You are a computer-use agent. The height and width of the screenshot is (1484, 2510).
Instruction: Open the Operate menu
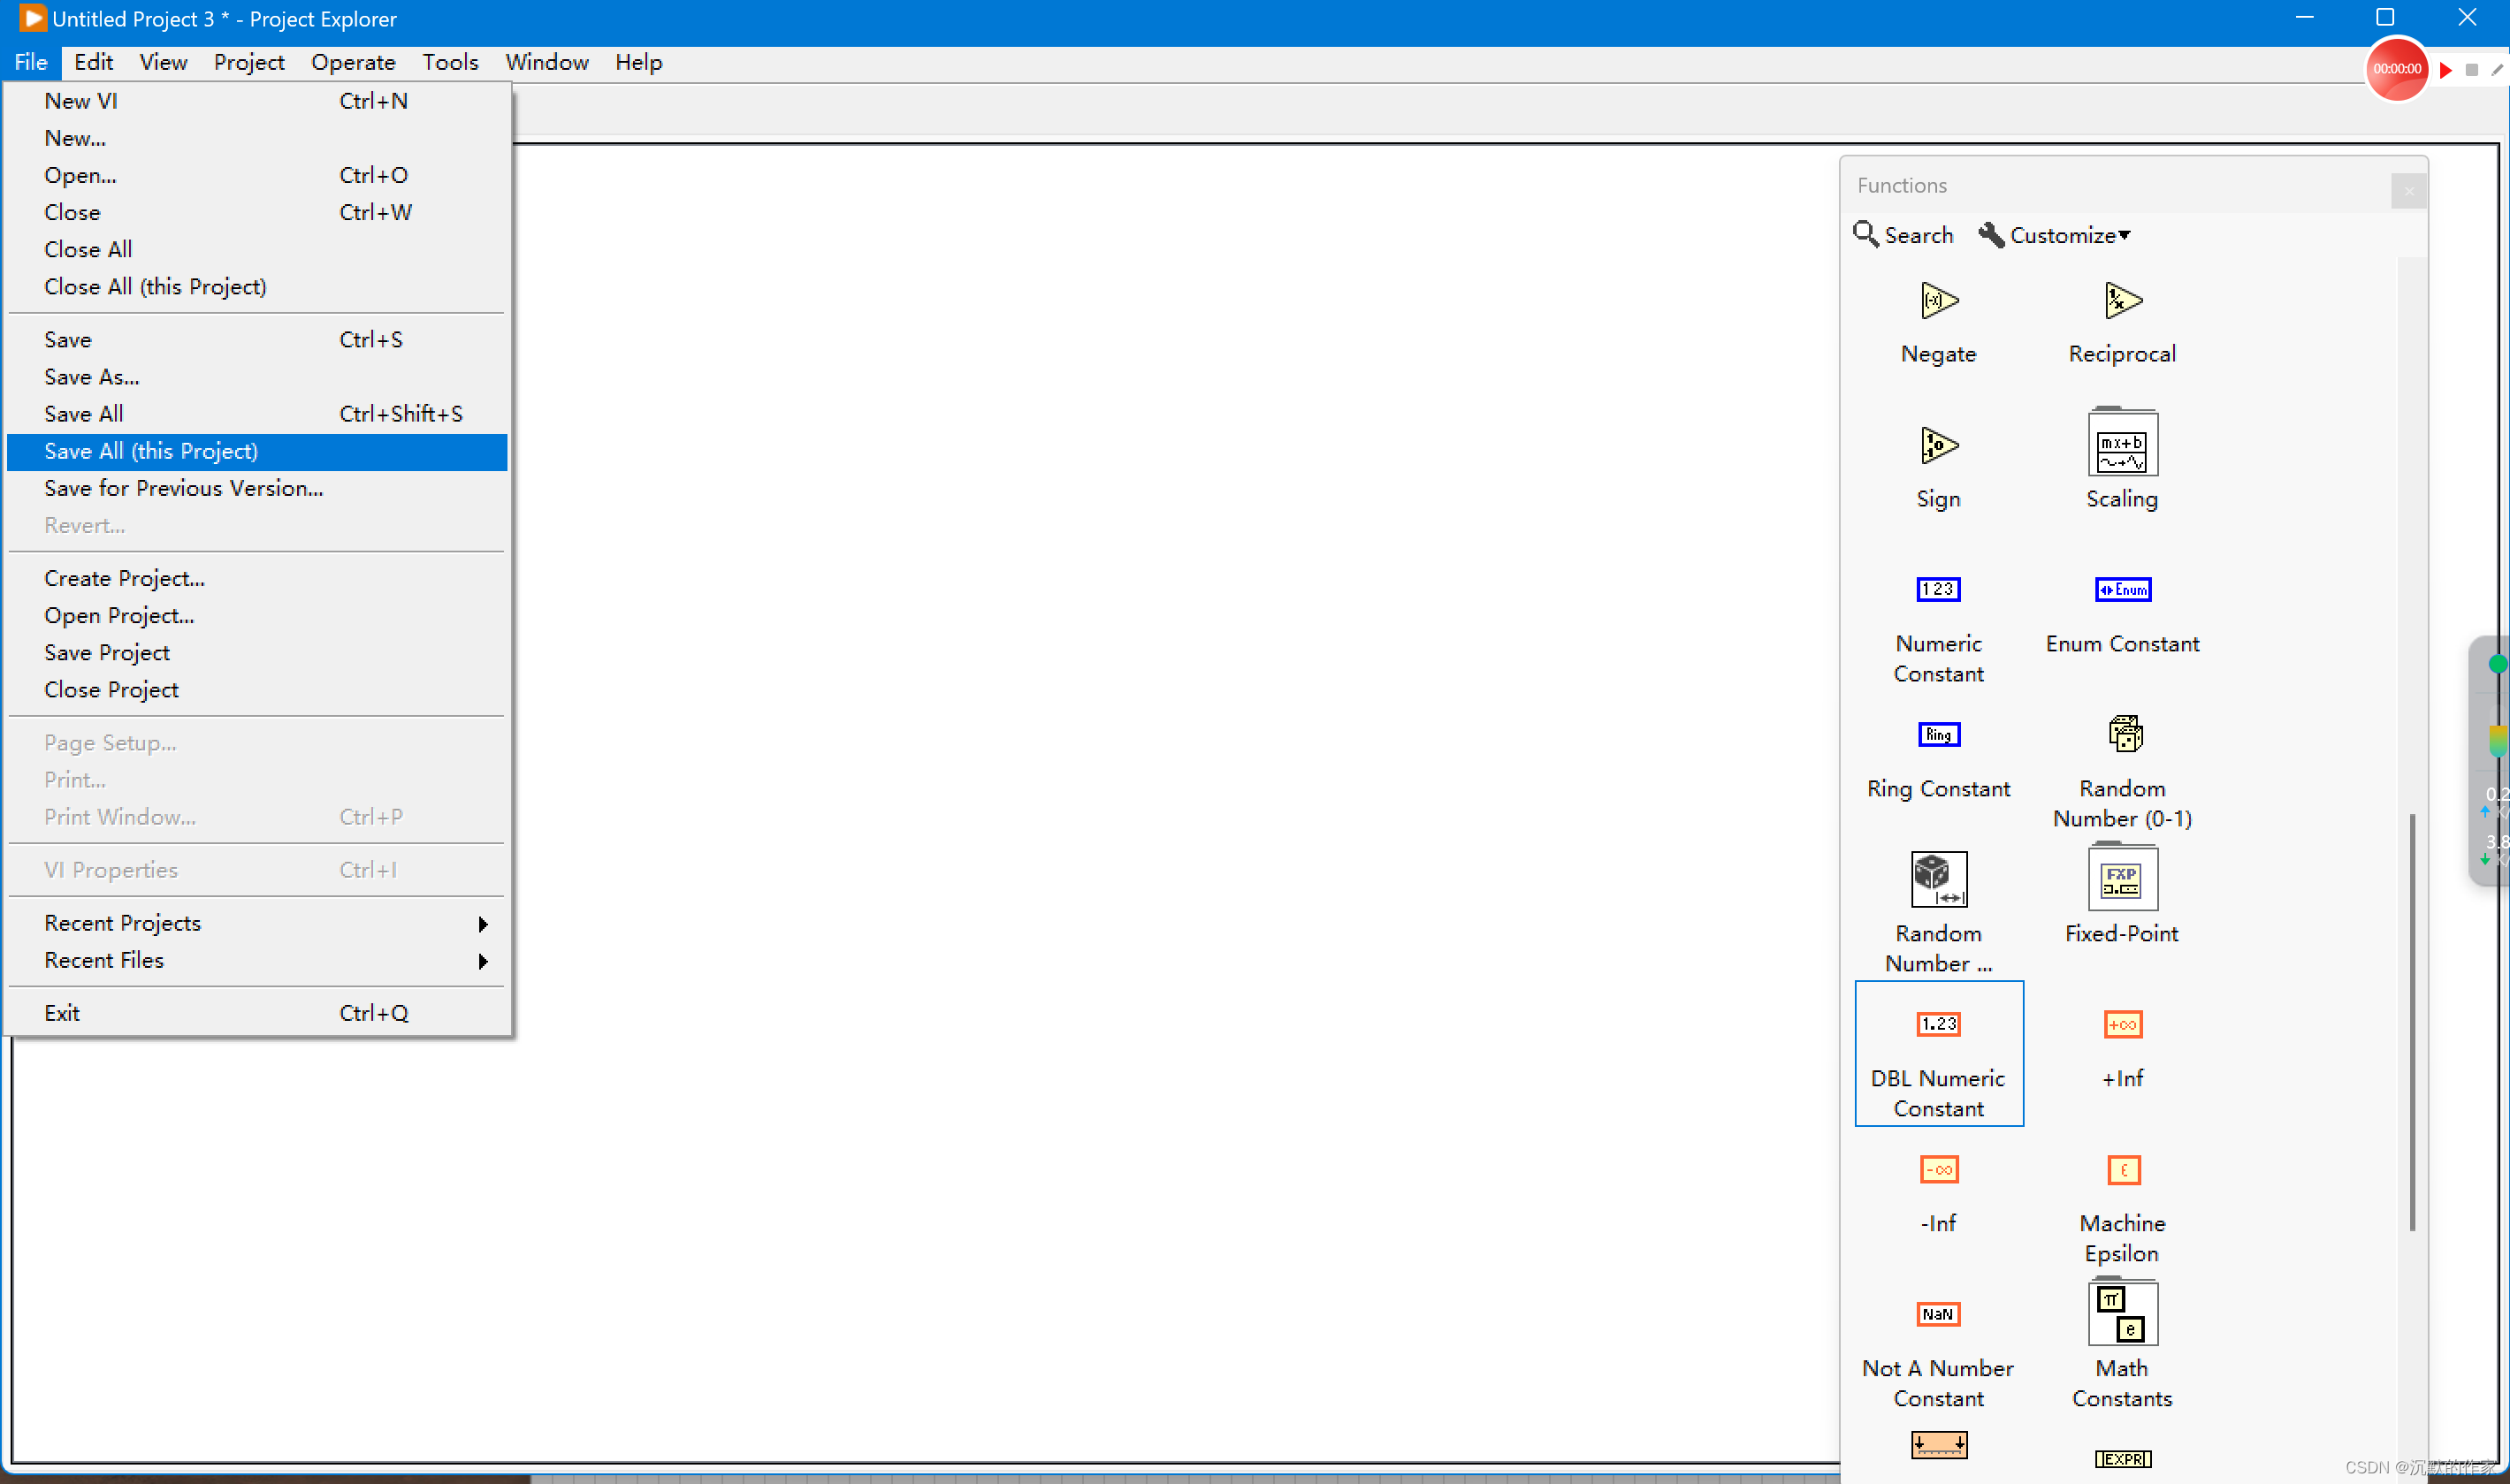353,62
